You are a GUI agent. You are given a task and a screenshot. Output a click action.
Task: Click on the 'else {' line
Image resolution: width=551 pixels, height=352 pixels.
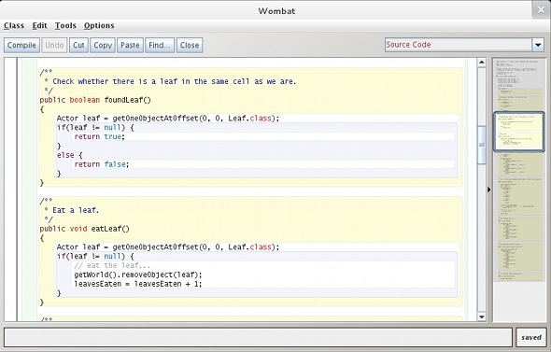70,155
